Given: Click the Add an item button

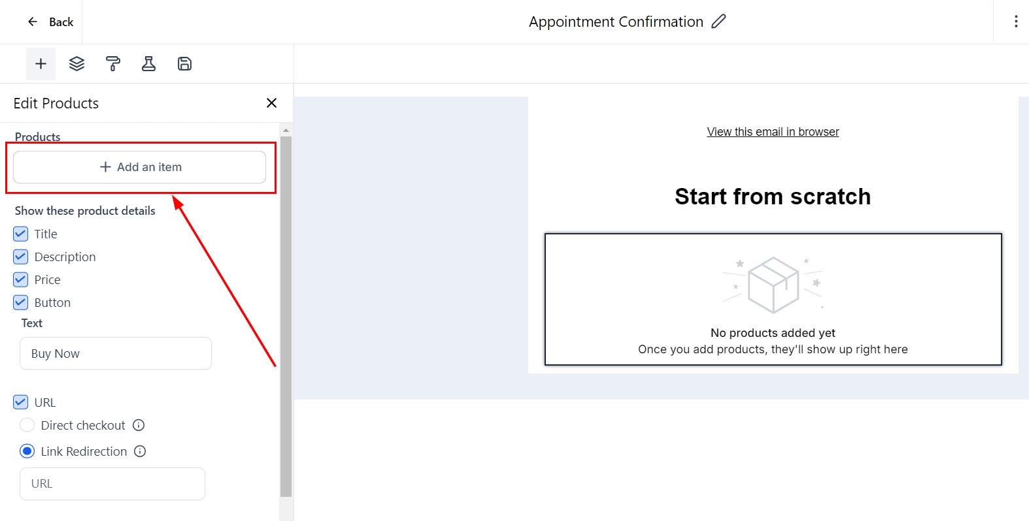Looking at the screenshot, I should 140,167.
